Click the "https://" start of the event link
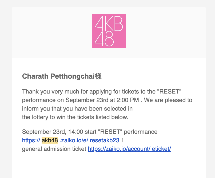The image size is (215, 178). coord(31,140)
